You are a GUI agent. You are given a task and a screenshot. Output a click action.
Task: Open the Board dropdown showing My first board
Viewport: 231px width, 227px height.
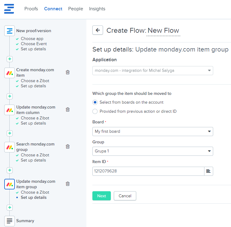[x=152, y=132]
